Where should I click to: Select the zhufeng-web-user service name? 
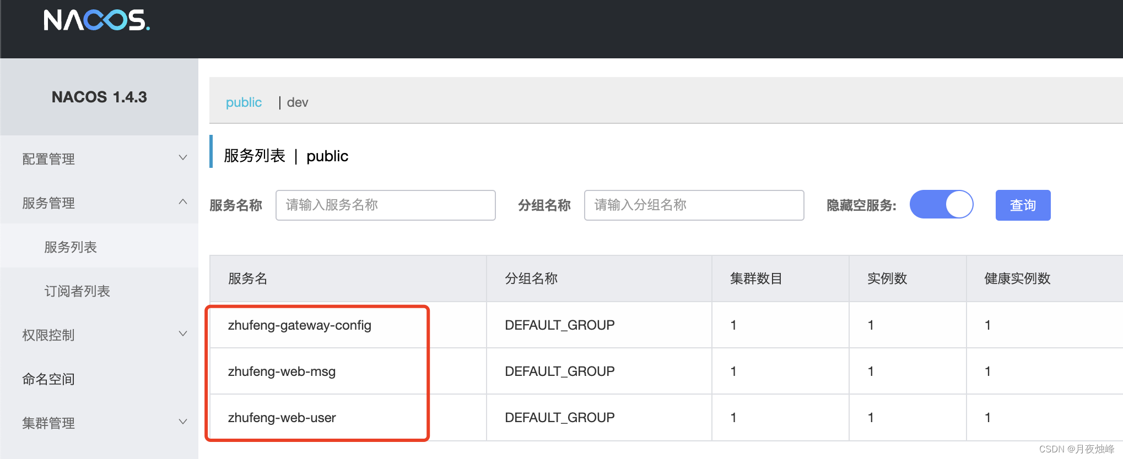tap(282, 418)
